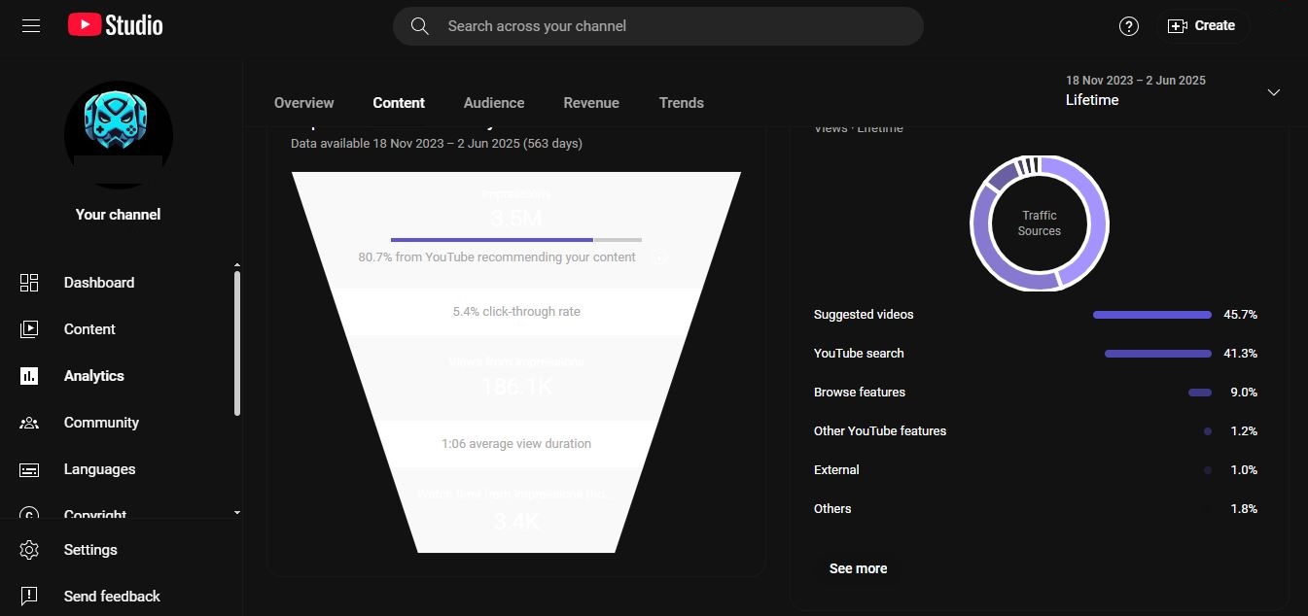Click the Send feedback icon
Screen dimensions: 1308x616
(29, 597)
